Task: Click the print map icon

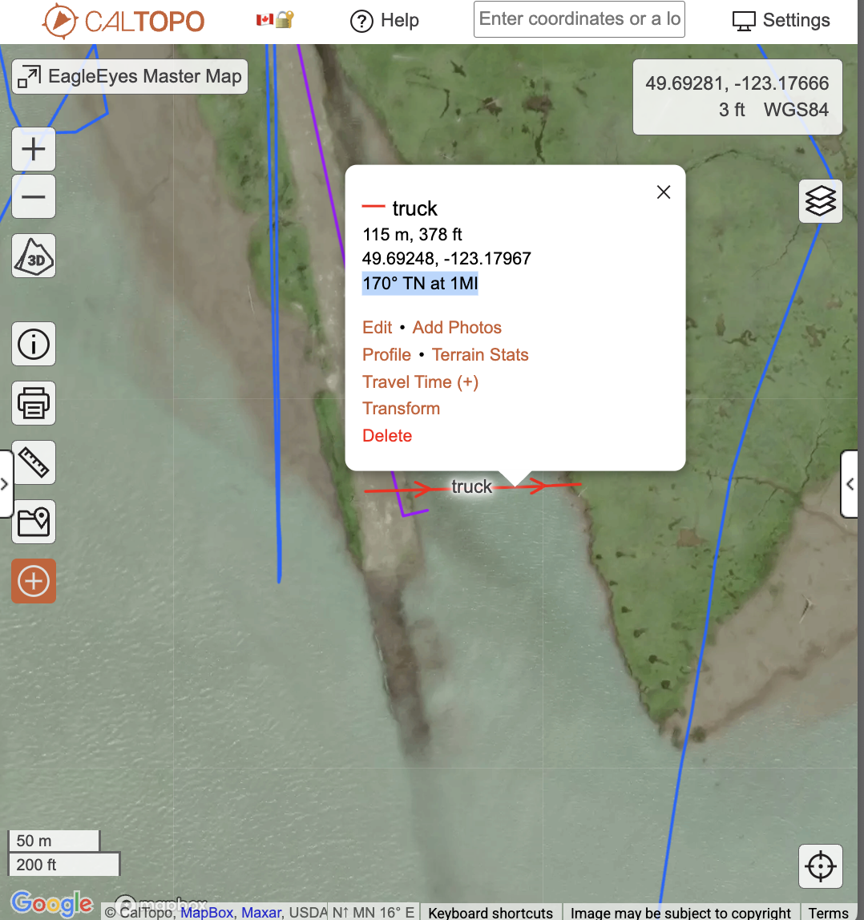Action: click(34, 403)
